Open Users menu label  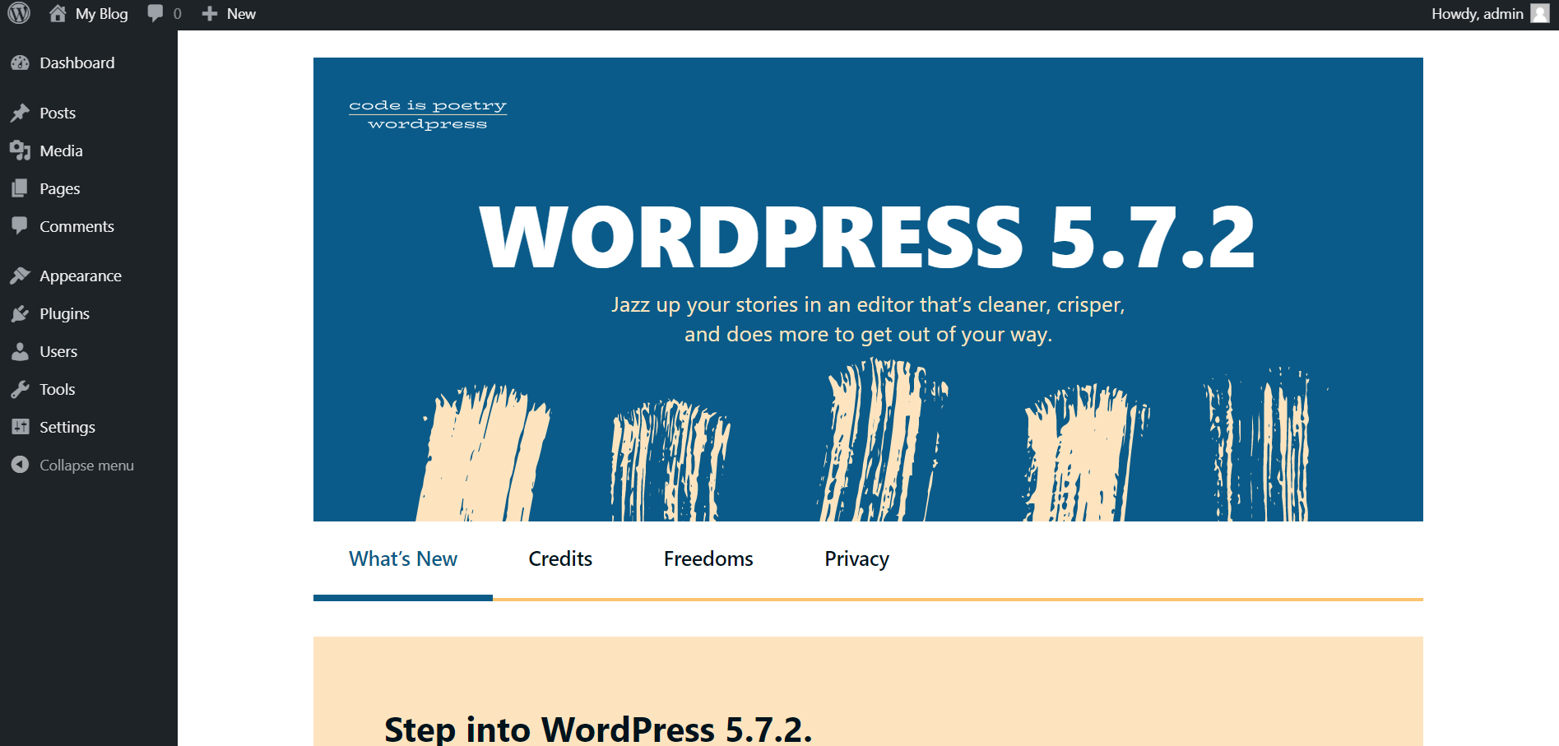pyautogui.click(x=58, y=351)
